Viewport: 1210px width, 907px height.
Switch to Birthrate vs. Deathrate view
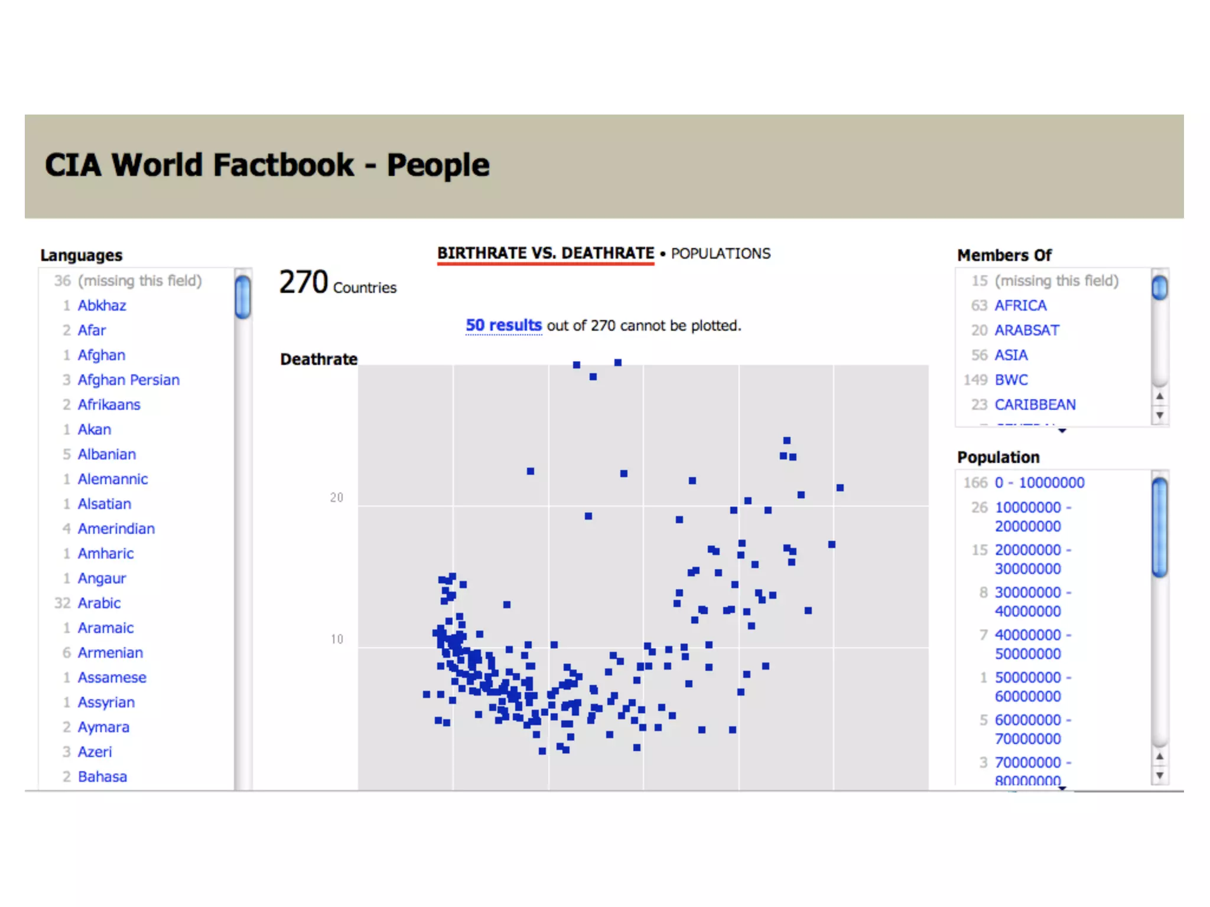[x=545, y=253]
